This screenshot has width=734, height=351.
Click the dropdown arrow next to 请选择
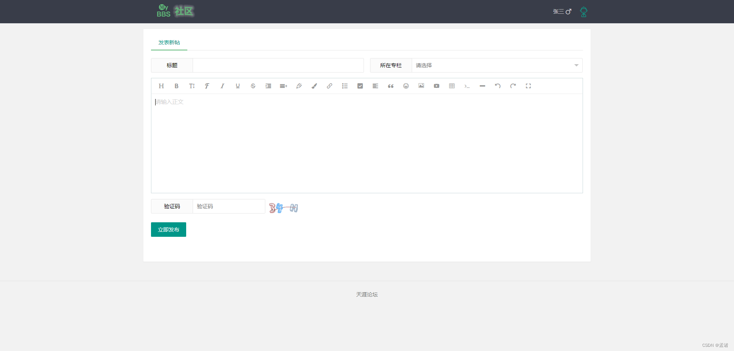[x=576, y=65]
